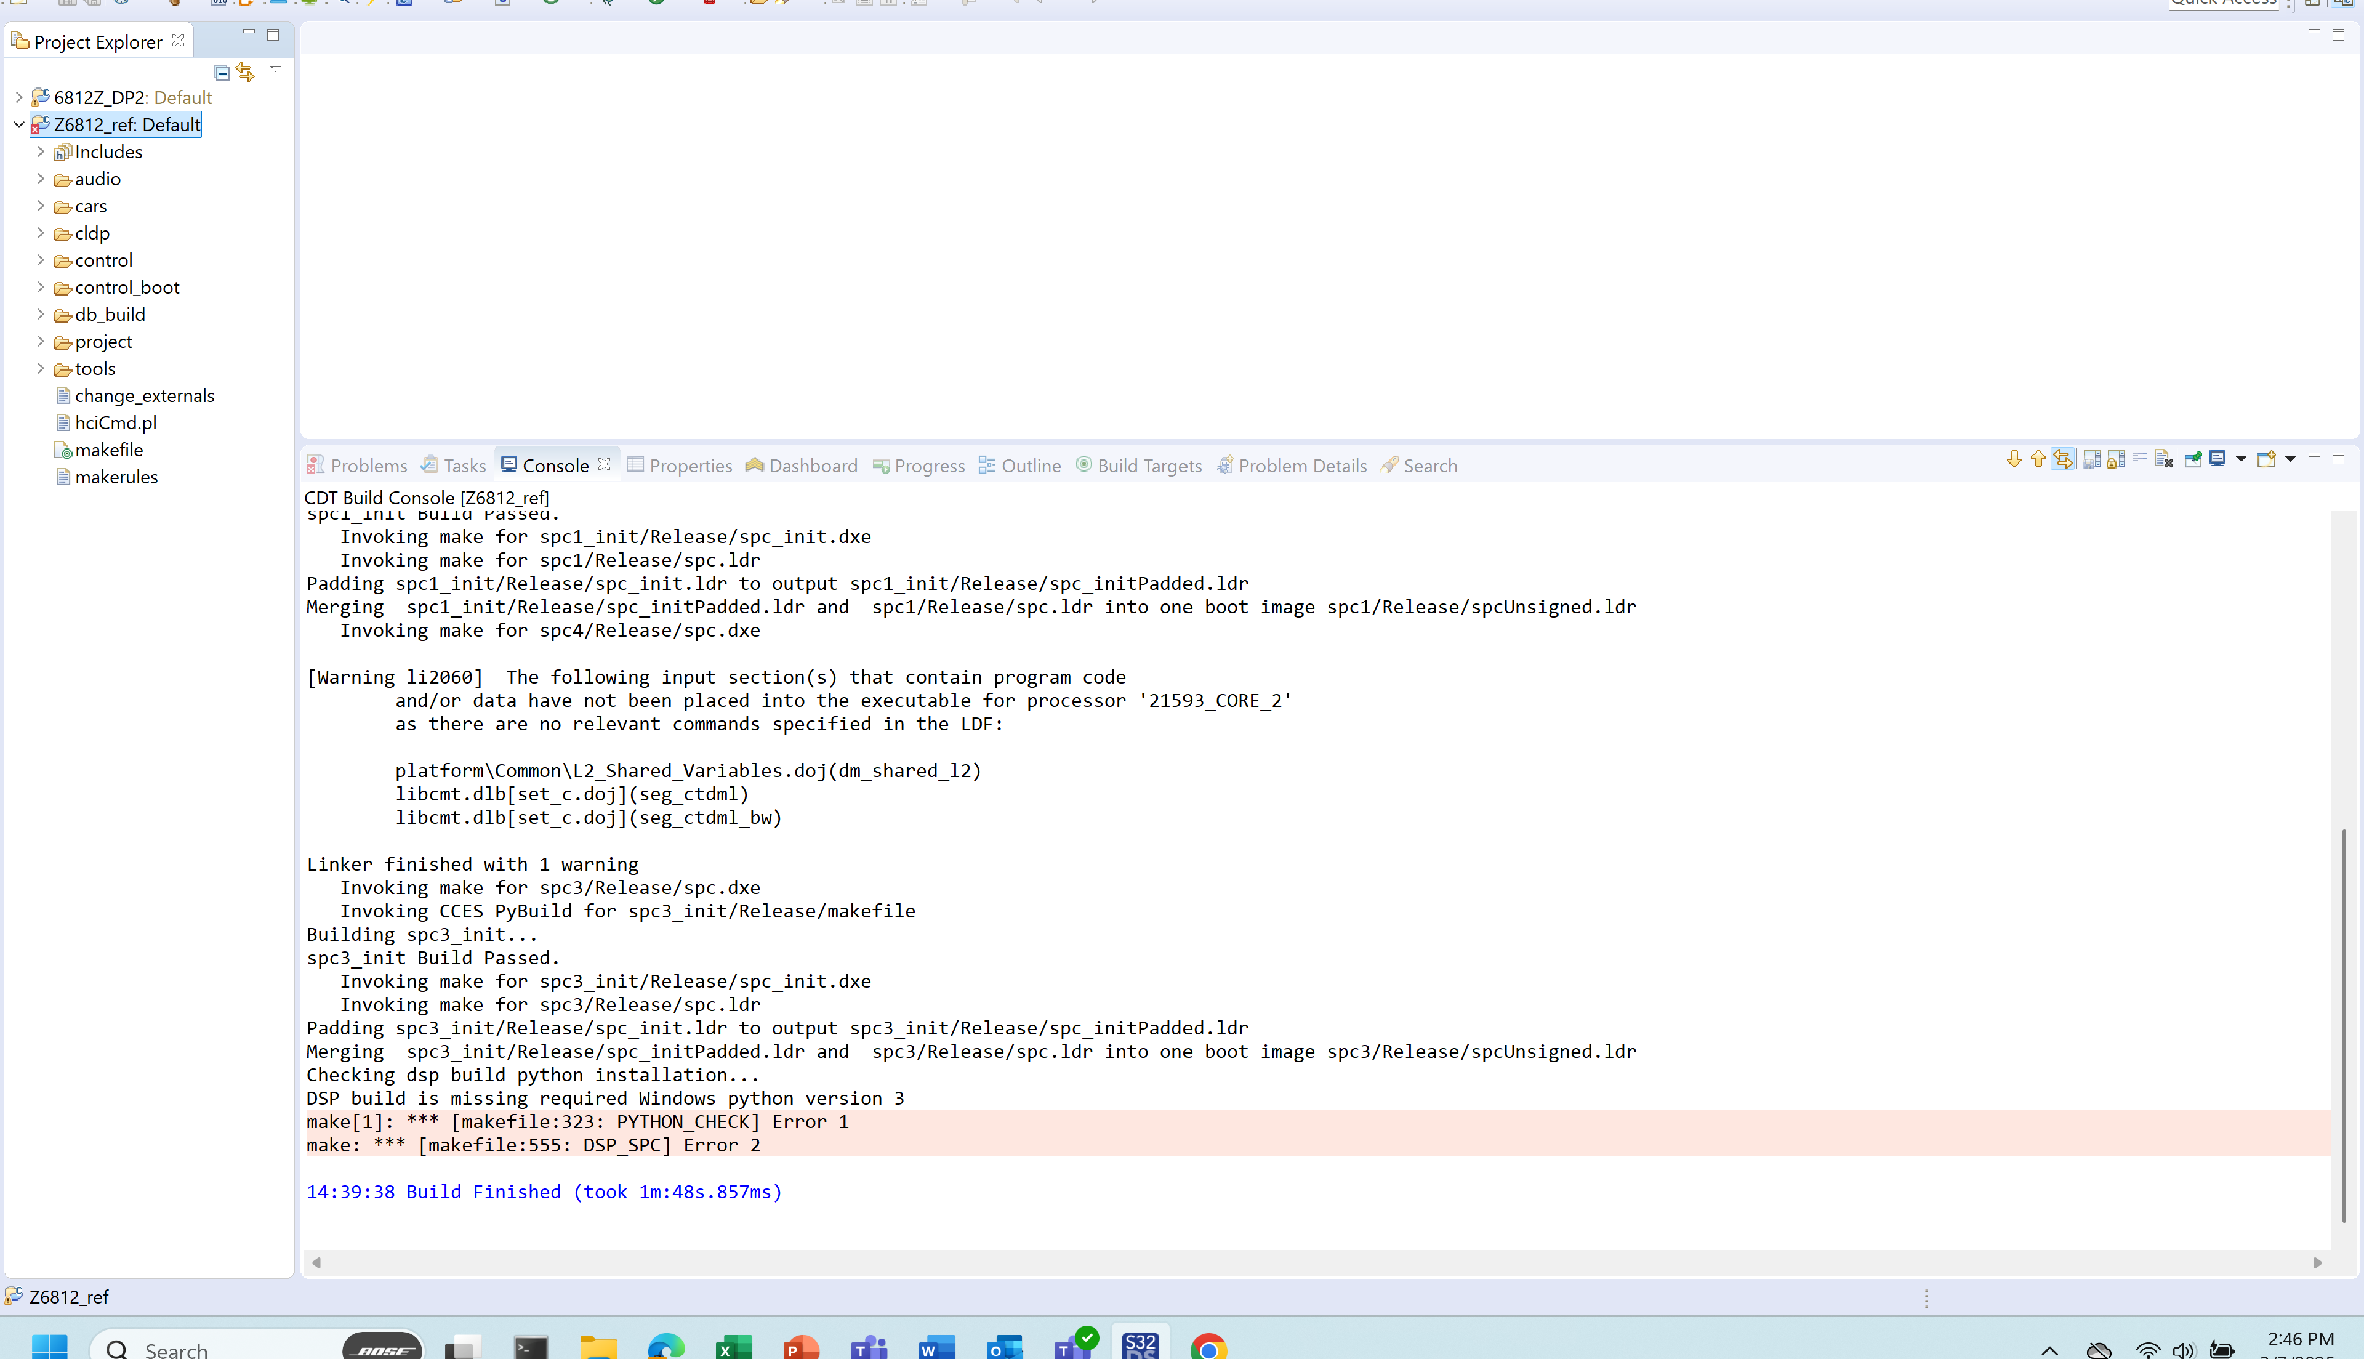
Task: Click the Display Selected Console monitor icon
Action: [x=2217, y=459]
